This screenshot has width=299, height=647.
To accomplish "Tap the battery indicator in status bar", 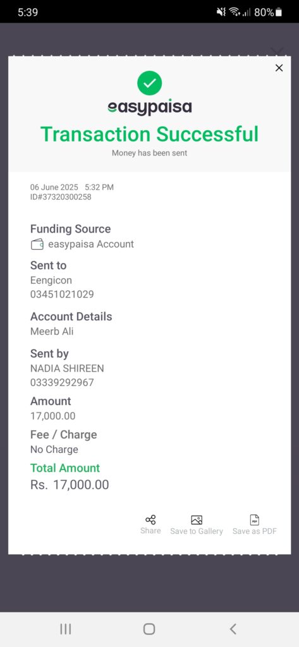I will pyautogui.click(x=279, y=13).
